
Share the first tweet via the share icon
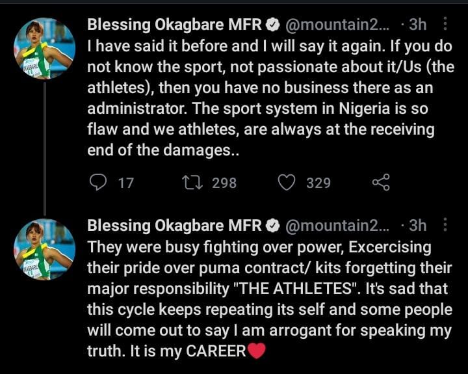coord(381,182)
